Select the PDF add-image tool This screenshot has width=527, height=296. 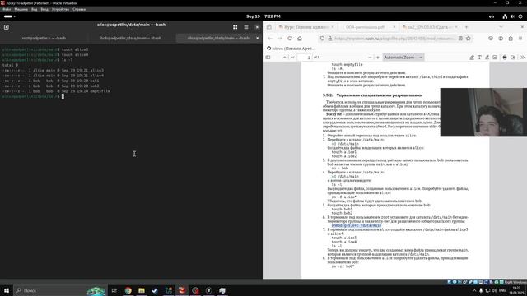click(x=495, y=58)
